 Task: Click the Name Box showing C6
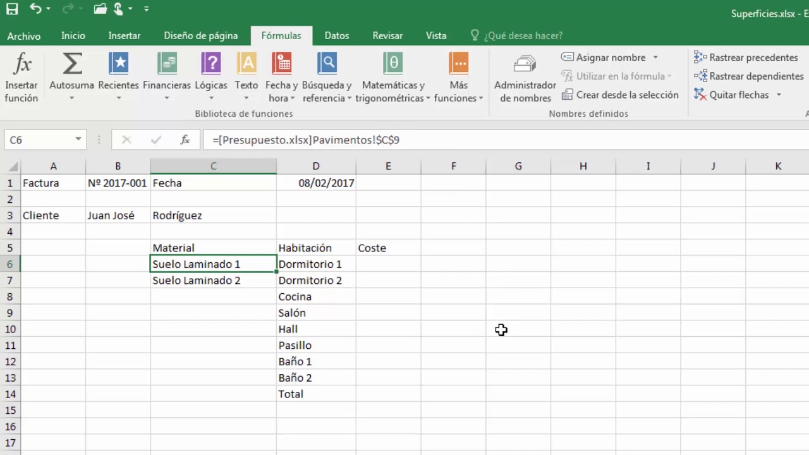pos(38,140)
